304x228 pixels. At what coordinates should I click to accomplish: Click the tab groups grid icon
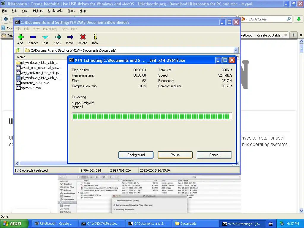click(x=301, y=35)
